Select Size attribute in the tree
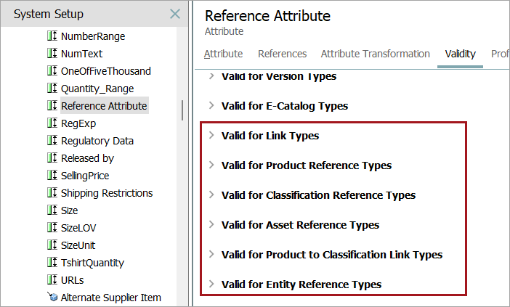This screenshot has width=510, height=307. click(x=69, y=210)
